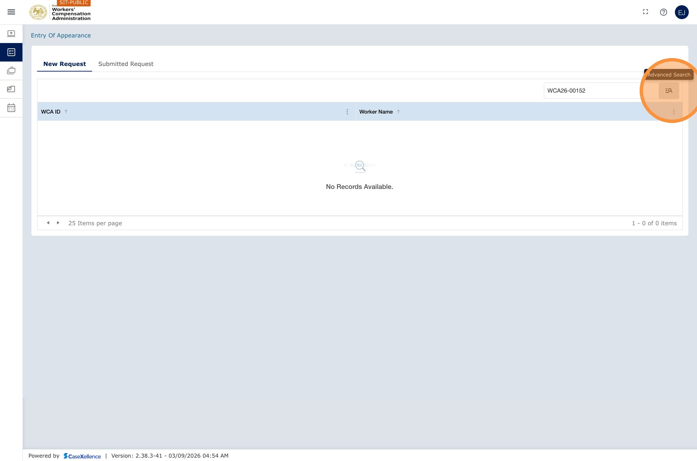
Task: Toggle fullscreen mode icon
Action: [x=645, y=12]
